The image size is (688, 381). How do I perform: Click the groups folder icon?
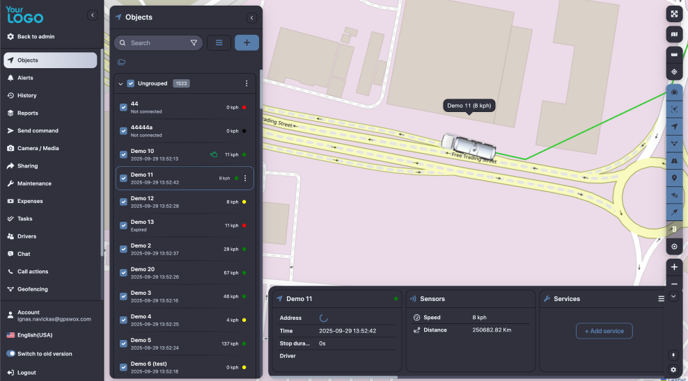(x=122, y=63)
